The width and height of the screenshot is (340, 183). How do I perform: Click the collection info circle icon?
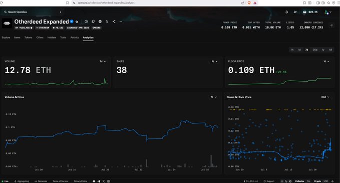coord(86,22)
